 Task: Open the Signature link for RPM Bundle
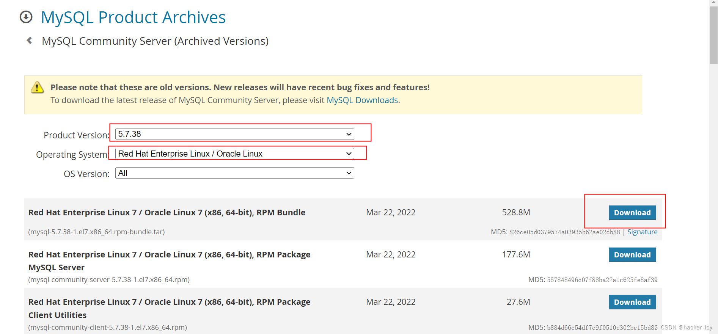643,232
